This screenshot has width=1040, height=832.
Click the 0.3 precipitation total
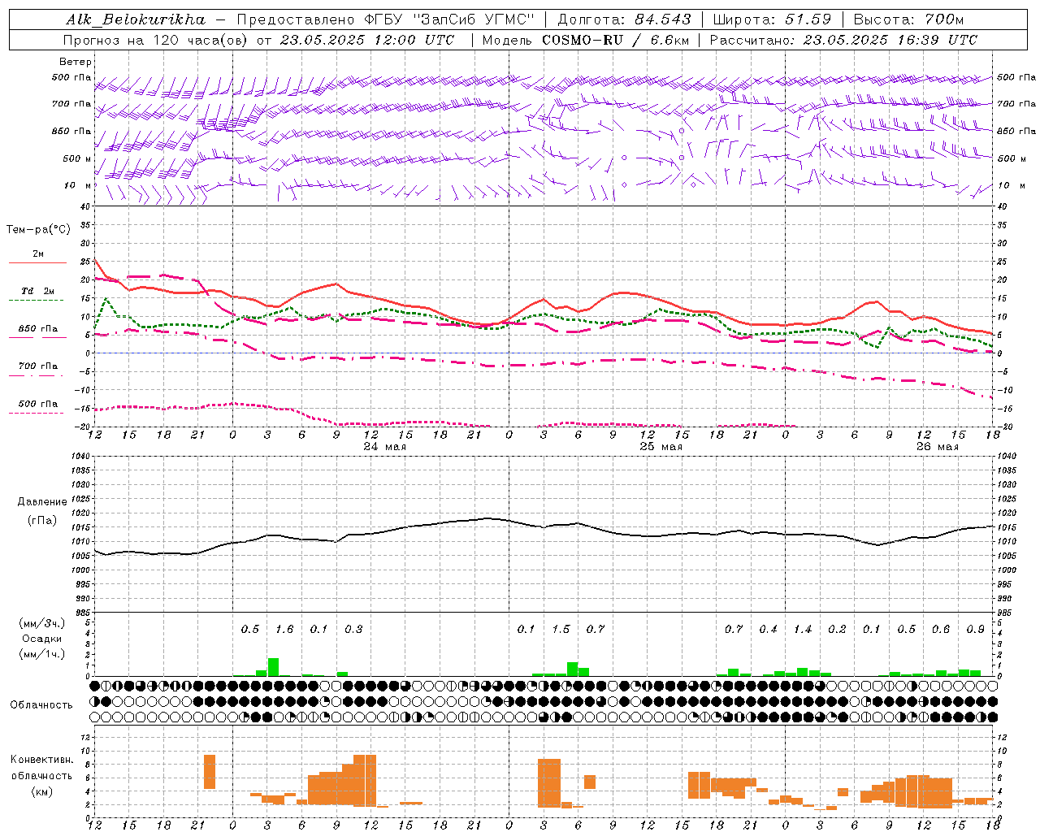point(353,630)
